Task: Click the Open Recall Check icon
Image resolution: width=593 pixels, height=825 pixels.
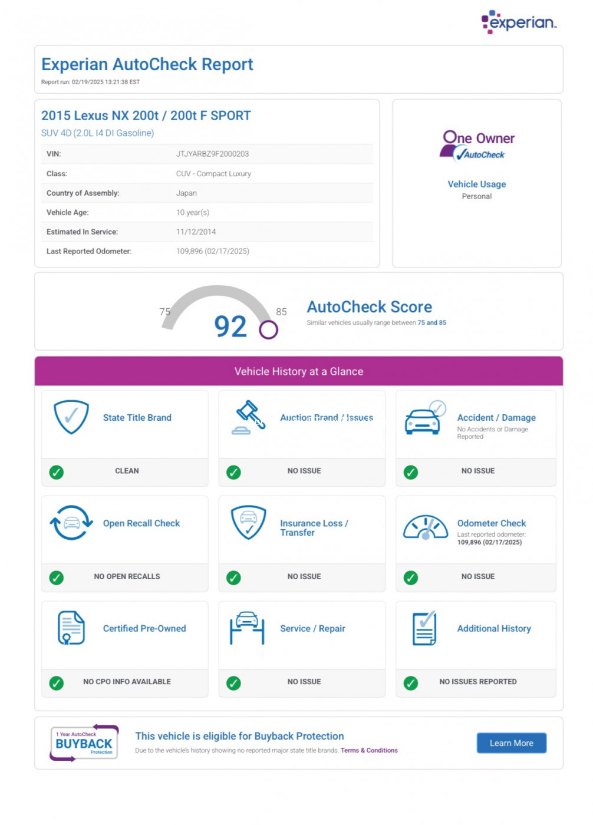Action: coord(71,523)
